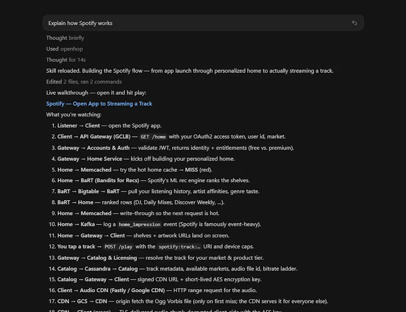Viewport: 406px width, 312px height.
Task: Click the 'spotify:track:…' code snippet
Action: tap(179, 247)
